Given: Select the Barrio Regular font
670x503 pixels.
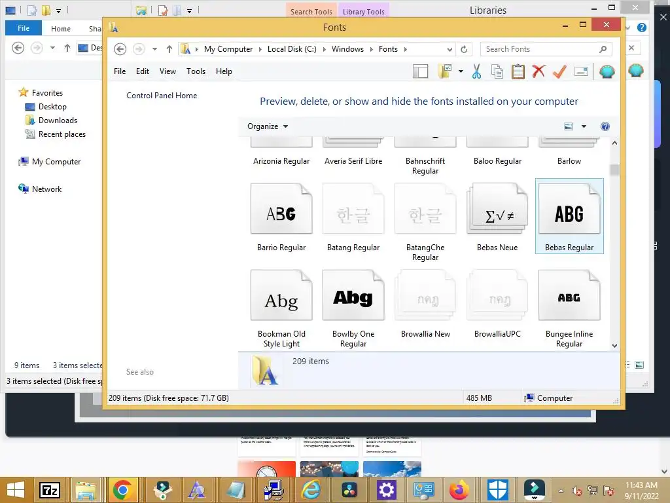Looking at the screenshot, I should coord(281,217).
